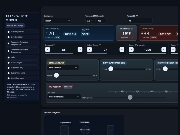Screen dimensions: 180x135
Task: Select the Liquid pressure metric radio
Action: pyautogui.click(x=8, y=37)
